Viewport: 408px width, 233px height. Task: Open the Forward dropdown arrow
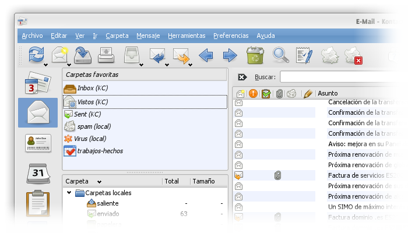point(191,65)
